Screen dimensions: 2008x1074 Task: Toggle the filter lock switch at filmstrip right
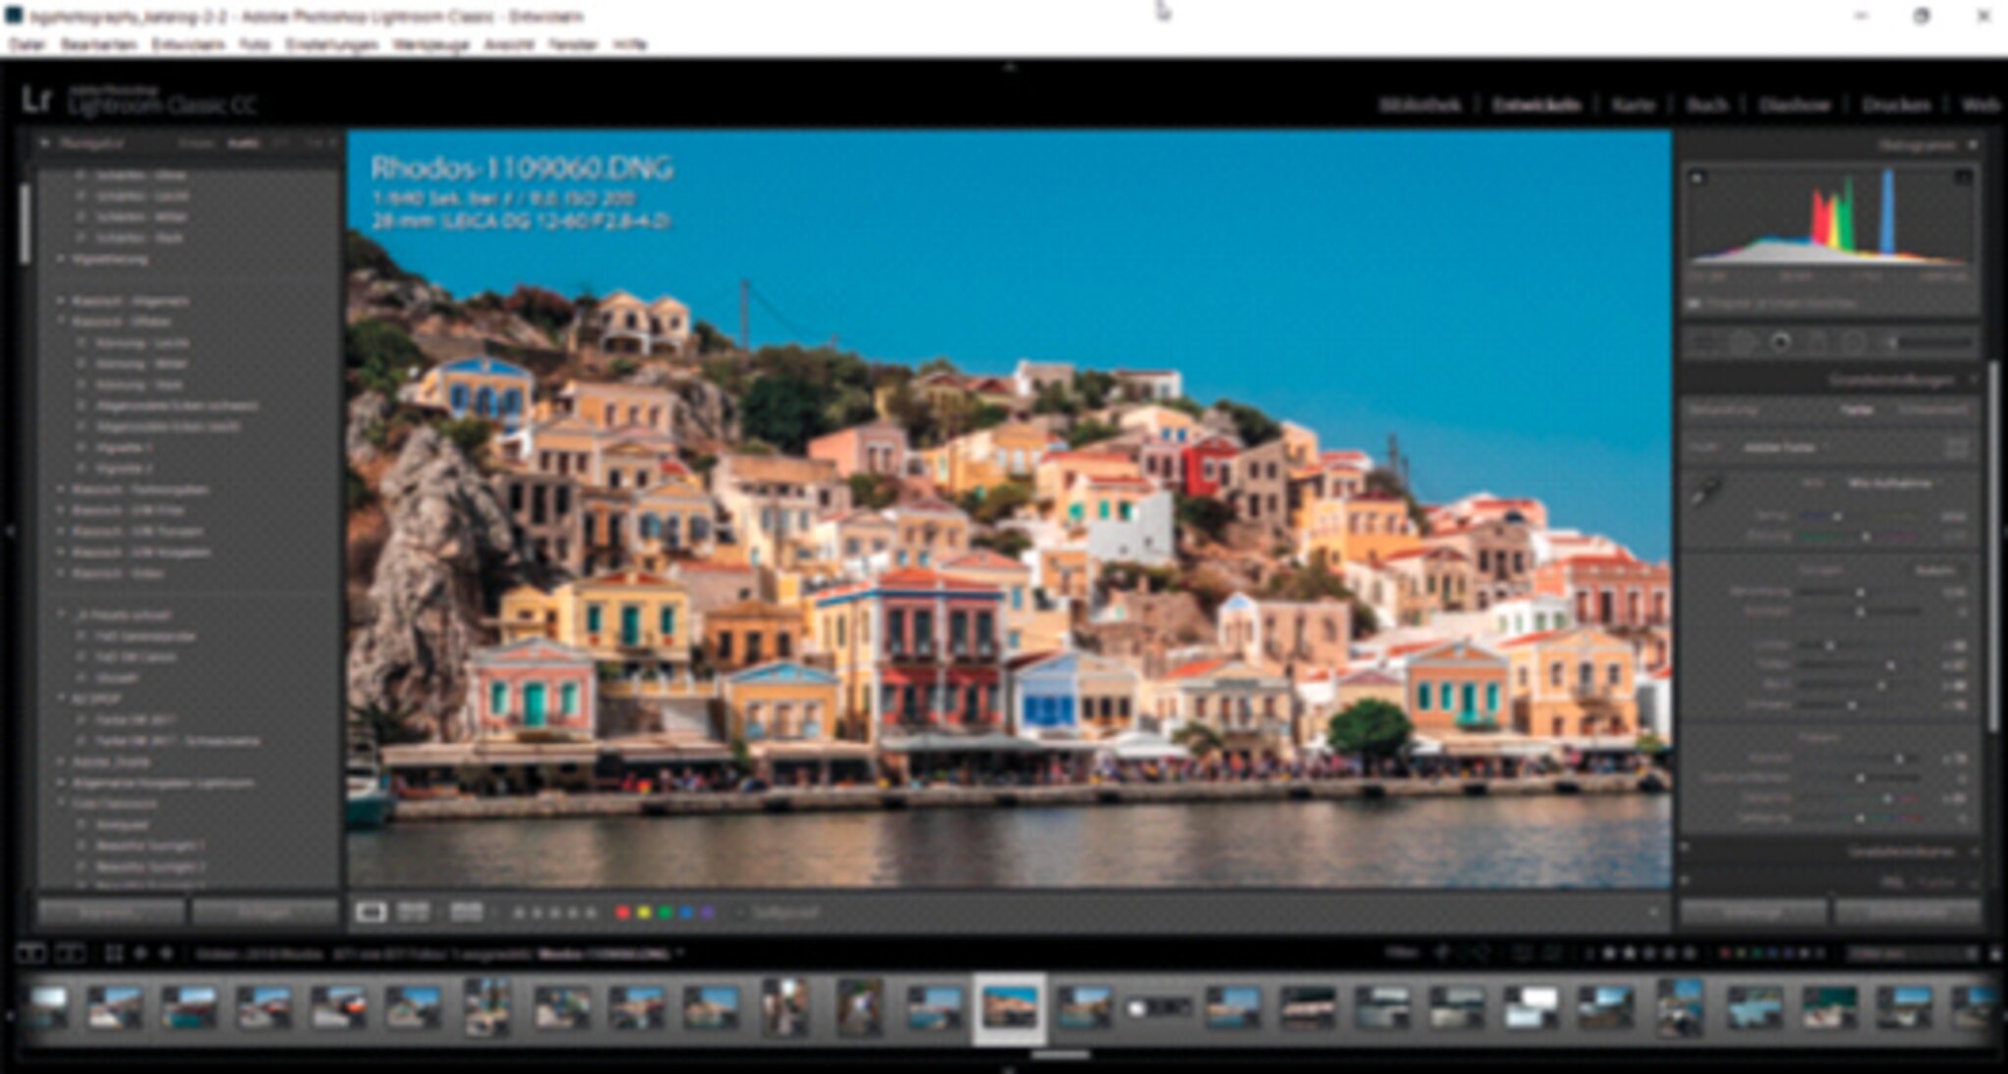point(1995,952)
